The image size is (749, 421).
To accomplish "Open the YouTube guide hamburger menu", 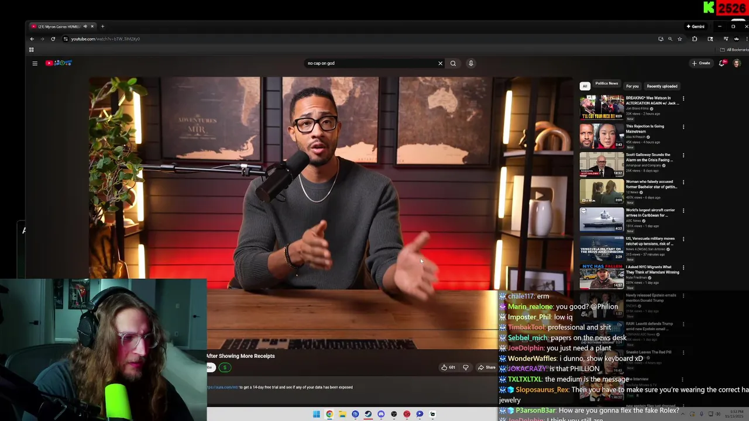I will point(35,63).
